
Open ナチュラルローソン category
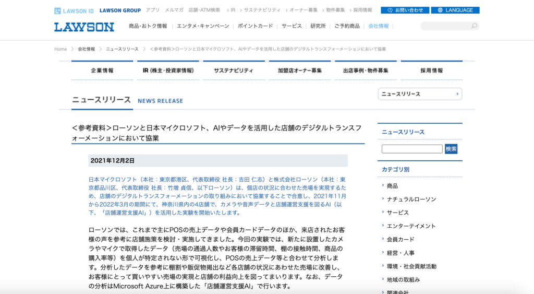click(411, 199)
